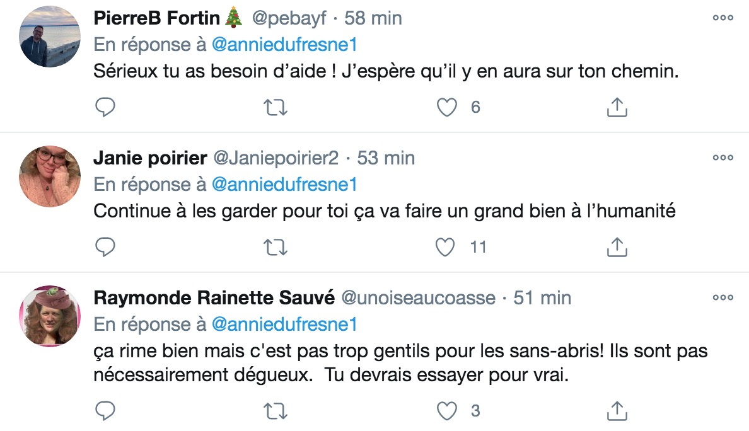Share PierreB Fortin's tweet
This screenshot has height=431, width=749.
click(x=617, y=107)
